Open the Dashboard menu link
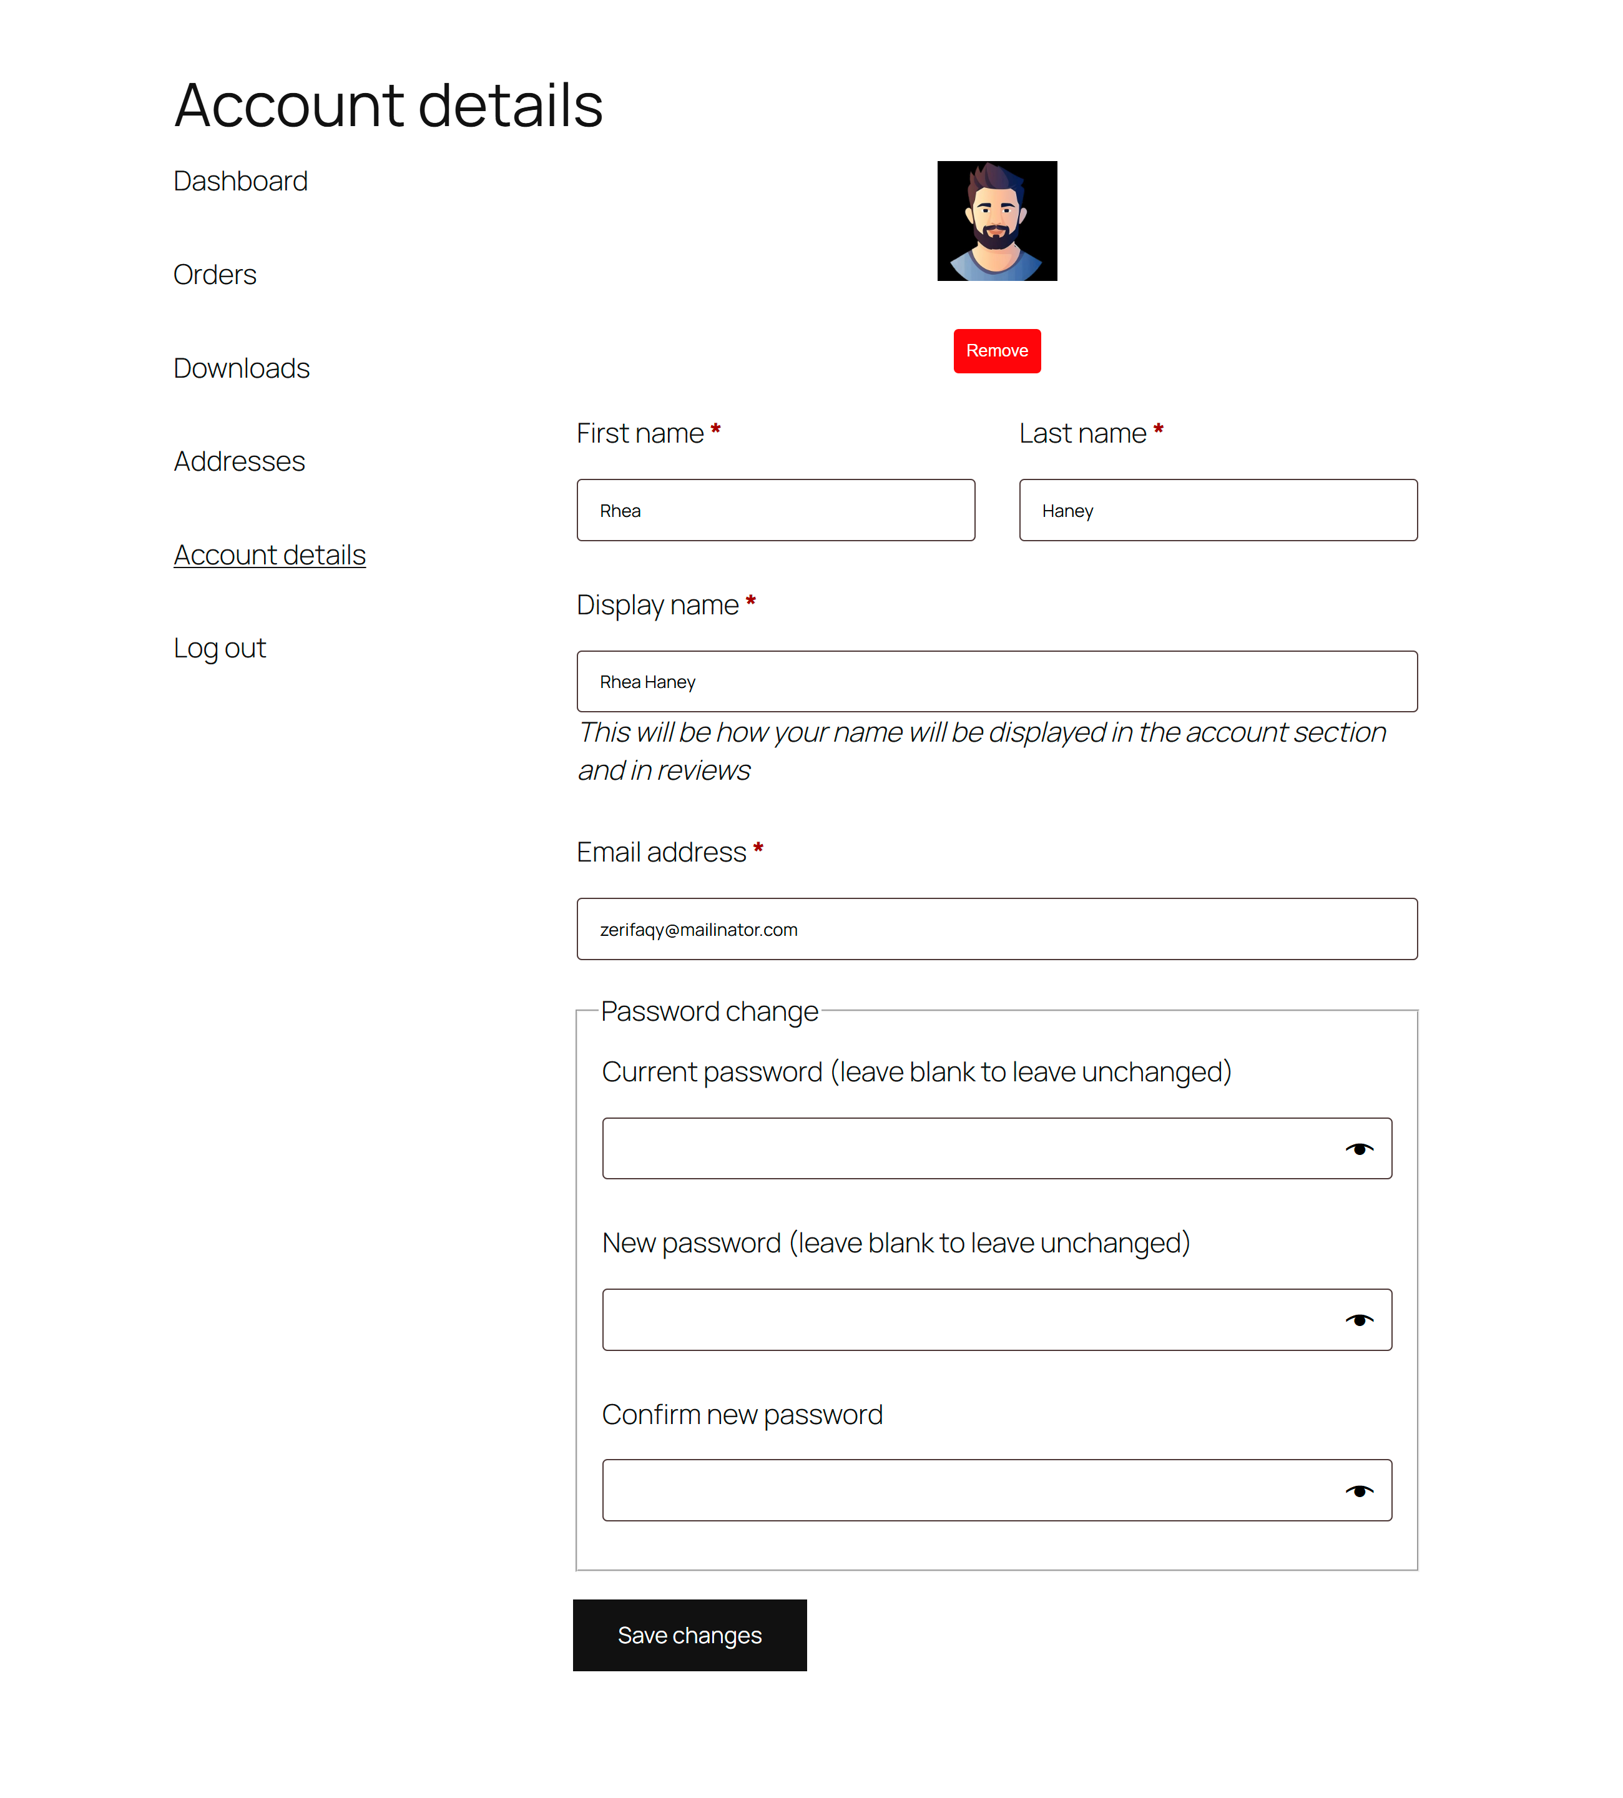The width and height of the screenshot is (1623, 1798). 241,181
